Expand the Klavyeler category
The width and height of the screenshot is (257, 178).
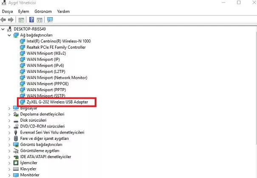click(9, 169)
